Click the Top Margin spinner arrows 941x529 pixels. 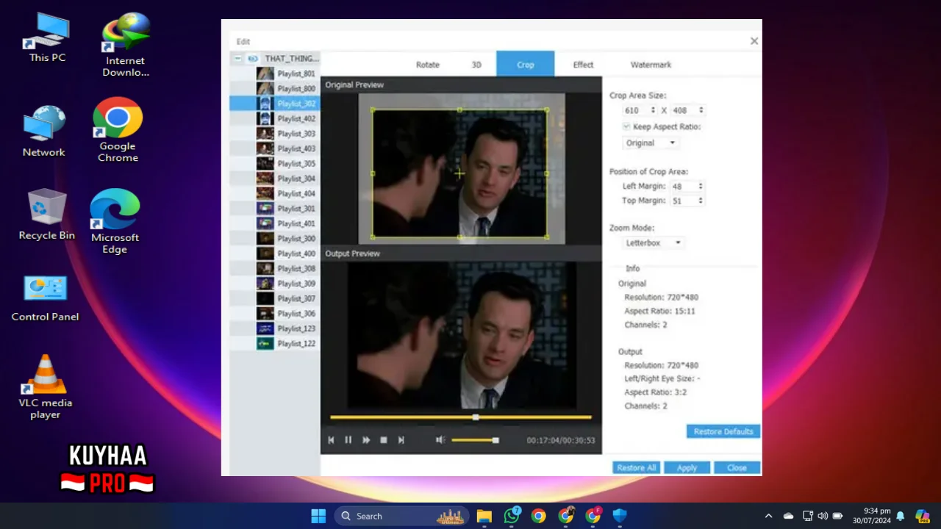(x=701, y=201)
